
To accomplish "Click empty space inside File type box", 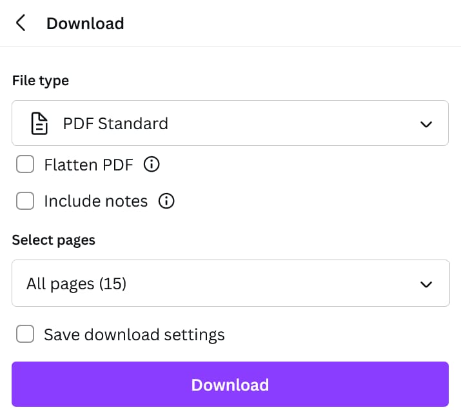I will [x=290, y=123].
